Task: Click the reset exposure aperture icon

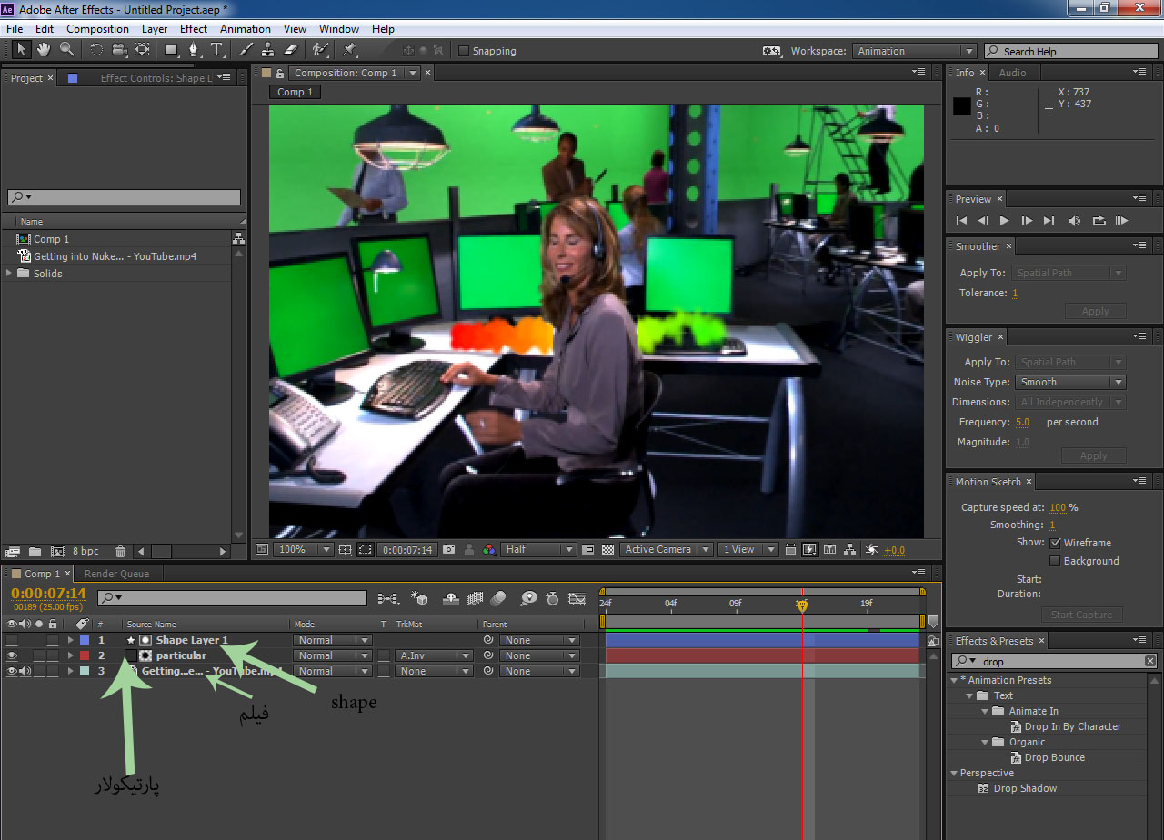Action: pyautogui.click(x=871, y=549)
